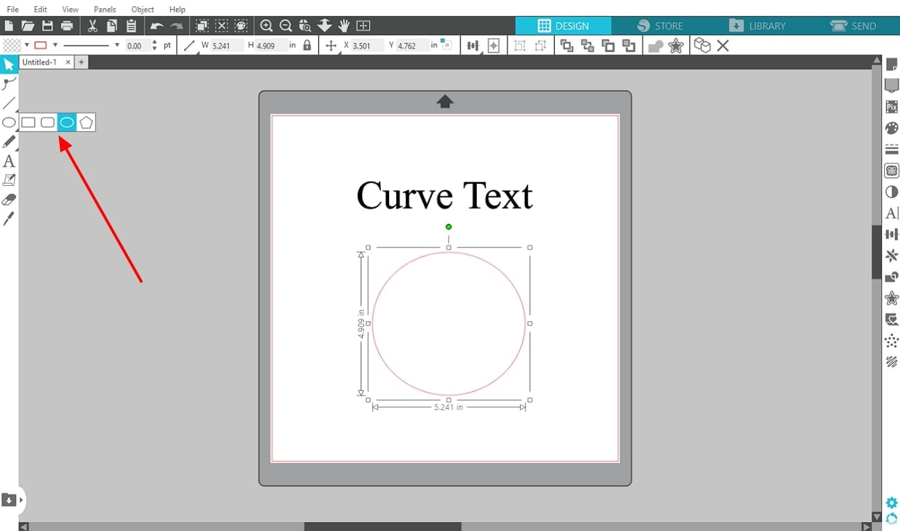Viewport: 900px width, 531px height.
Task: Add a new document tab
Action: pyautogui.click(x=81, y=62)
